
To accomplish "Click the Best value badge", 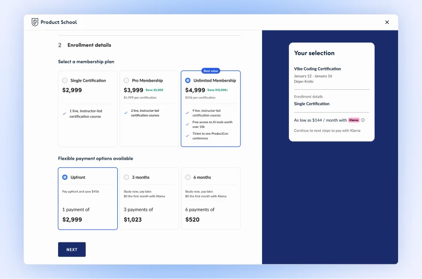I will click(x=211, y=71).
